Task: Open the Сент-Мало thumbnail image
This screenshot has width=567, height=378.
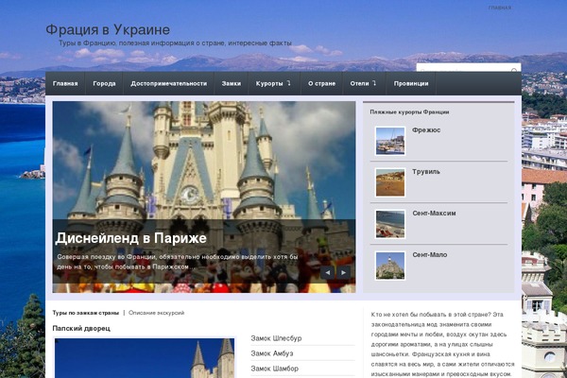Action: click(390, 266)
